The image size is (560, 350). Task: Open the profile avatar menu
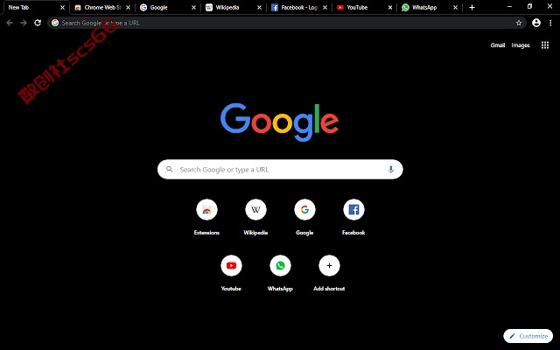536,23
